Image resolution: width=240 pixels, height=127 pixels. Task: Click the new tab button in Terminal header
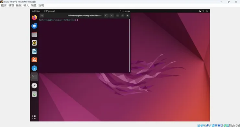pyautogui.click(x=42, y=16)
